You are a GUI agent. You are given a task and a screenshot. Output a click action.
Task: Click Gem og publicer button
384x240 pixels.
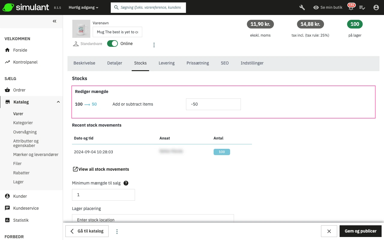(360, 231)
